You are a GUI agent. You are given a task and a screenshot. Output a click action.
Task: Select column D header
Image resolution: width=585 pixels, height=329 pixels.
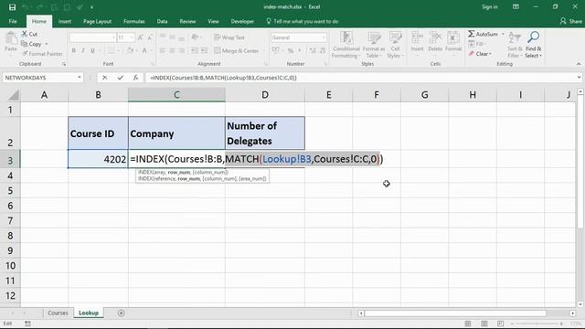coord(265,95)
